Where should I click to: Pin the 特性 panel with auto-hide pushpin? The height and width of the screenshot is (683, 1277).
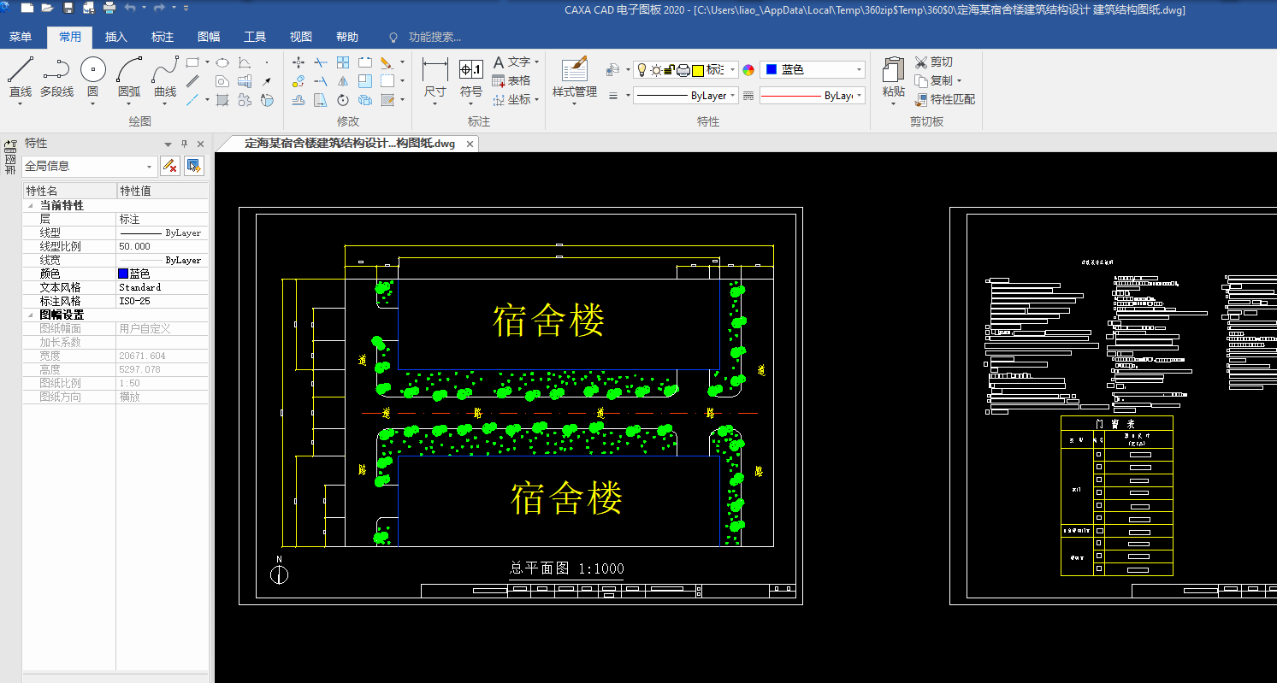[x=184, y=144]
